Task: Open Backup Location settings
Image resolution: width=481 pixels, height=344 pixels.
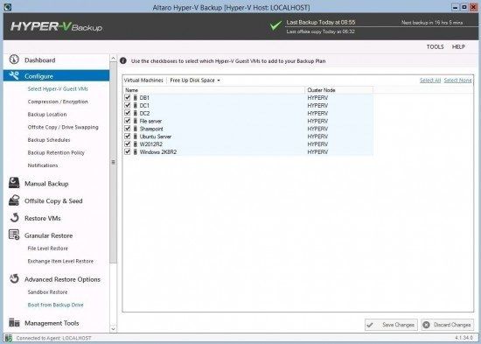Action: point(47,115)
